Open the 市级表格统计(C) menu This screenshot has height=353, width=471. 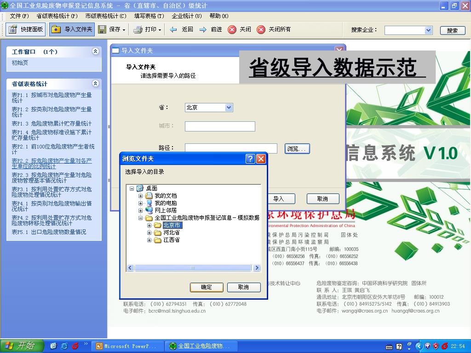106,16
